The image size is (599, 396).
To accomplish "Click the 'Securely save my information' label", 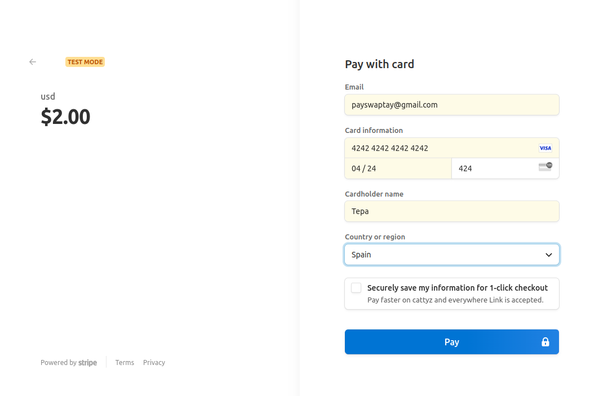I will point(457,288).
